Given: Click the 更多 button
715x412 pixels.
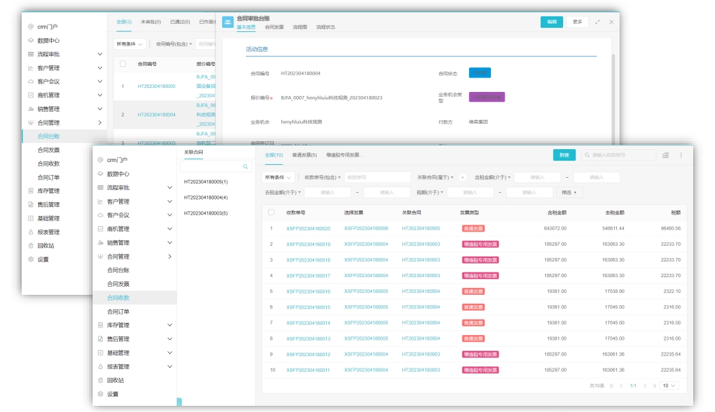Looking at the screenshot, I should [x=577, y=22].
